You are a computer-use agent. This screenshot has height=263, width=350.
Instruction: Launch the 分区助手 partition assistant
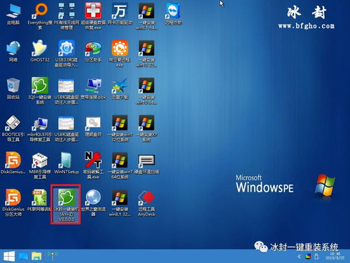click(x=93, y=51)
